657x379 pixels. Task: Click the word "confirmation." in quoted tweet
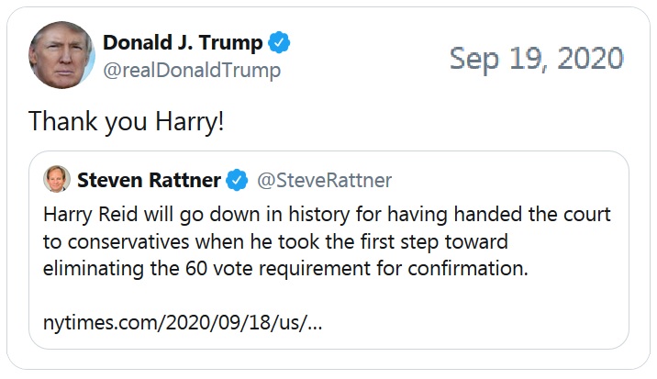tap(468, 268)
